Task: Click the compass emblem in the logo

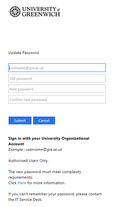Action: 15,12
